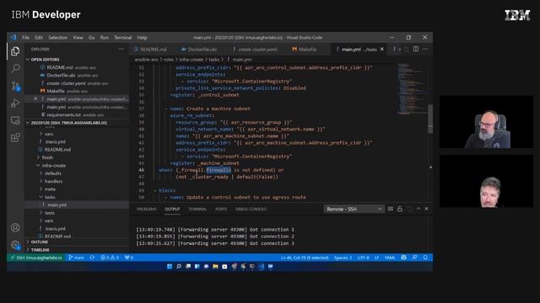This screenshot has width=540, height=303.
Task: Click the taskbar Search icon
Action: [x=179, y=266]
